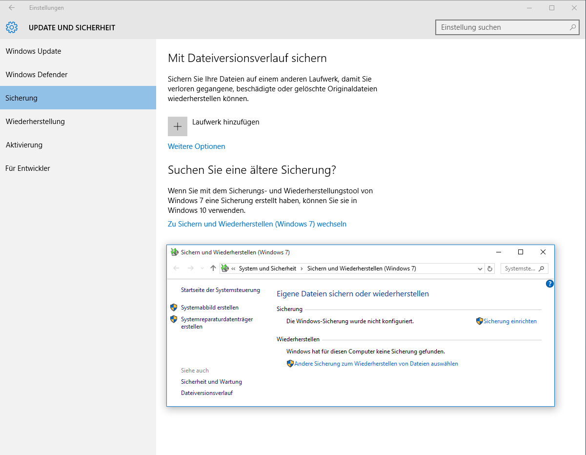Open the Wiederherstellung section
Viewport: 586px width, 455px height.
78,122
